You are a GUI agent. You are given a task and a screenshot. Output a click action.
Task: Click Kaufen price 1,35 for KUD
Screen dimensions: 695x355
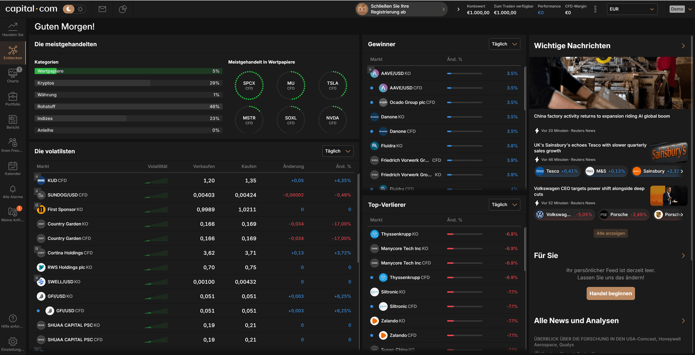pos(250,181)
